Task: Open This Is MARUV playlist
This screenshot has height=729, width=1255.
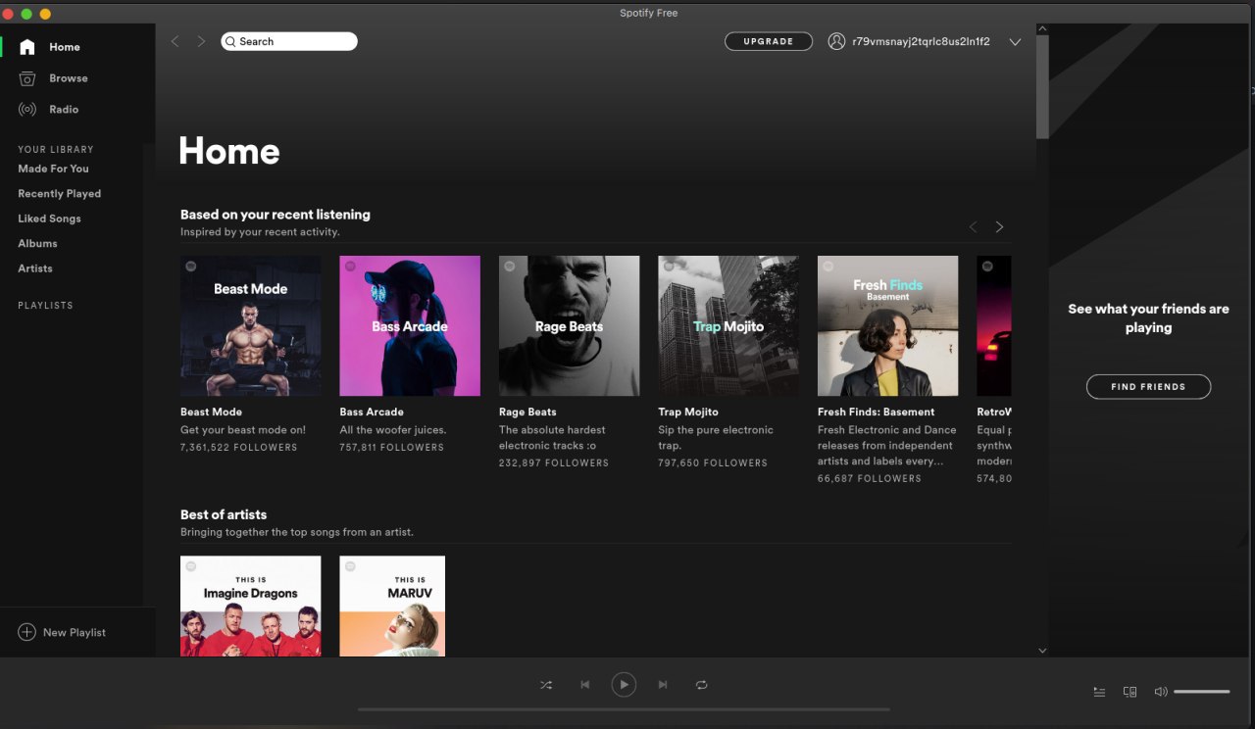Action: point(392,607)
